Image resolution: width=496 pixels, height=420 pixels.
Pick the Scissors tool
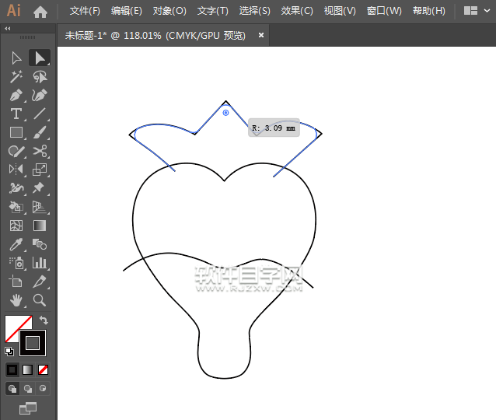(x=40, y=151)
